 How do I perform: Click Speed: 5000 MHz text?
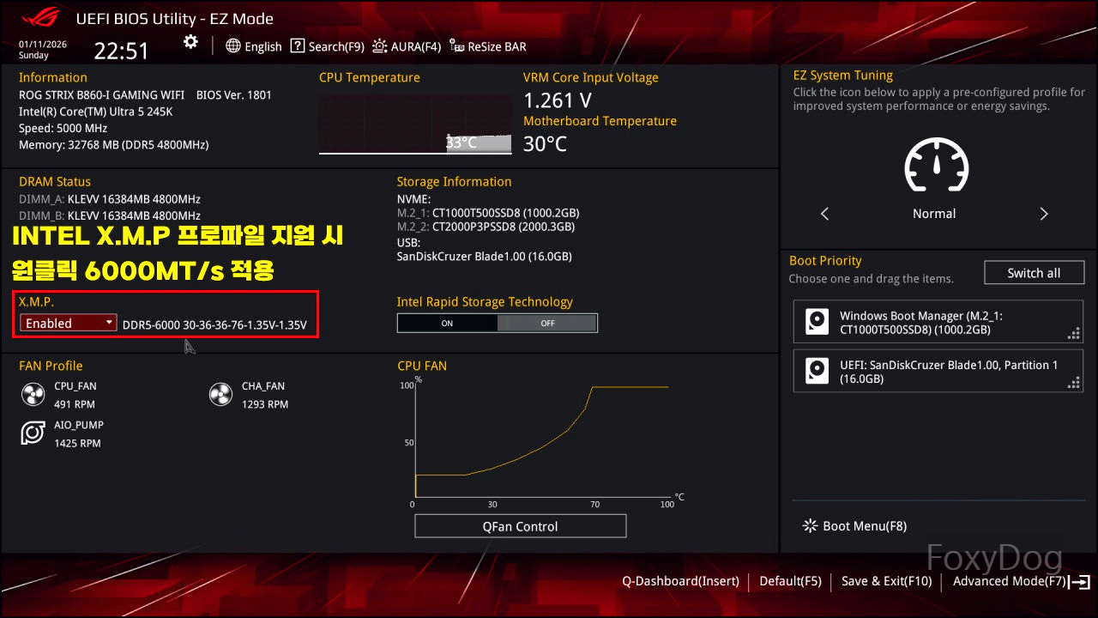[x=63, y=128]
